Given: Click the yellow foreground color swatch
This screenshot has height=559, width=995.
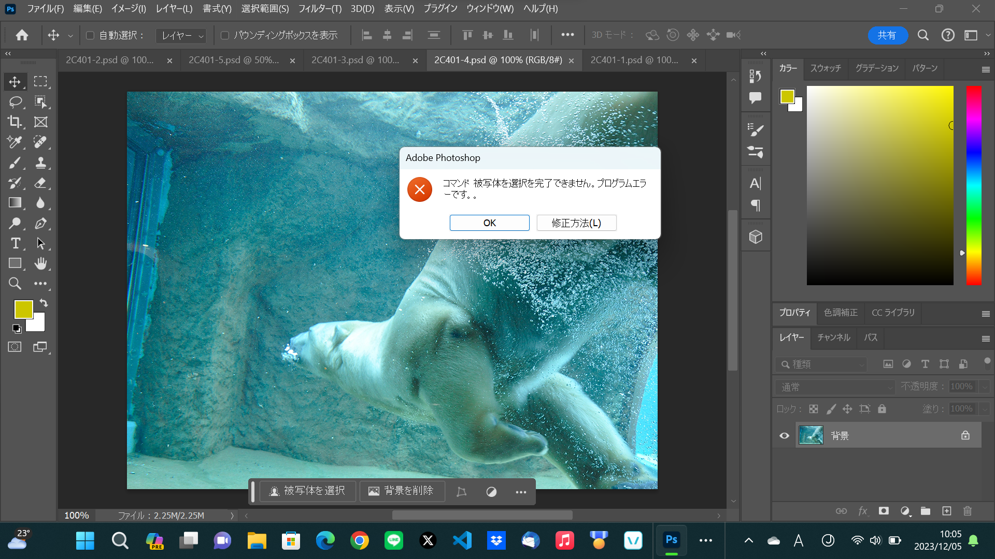Looking at the screenshot, I should coord(23,309).
